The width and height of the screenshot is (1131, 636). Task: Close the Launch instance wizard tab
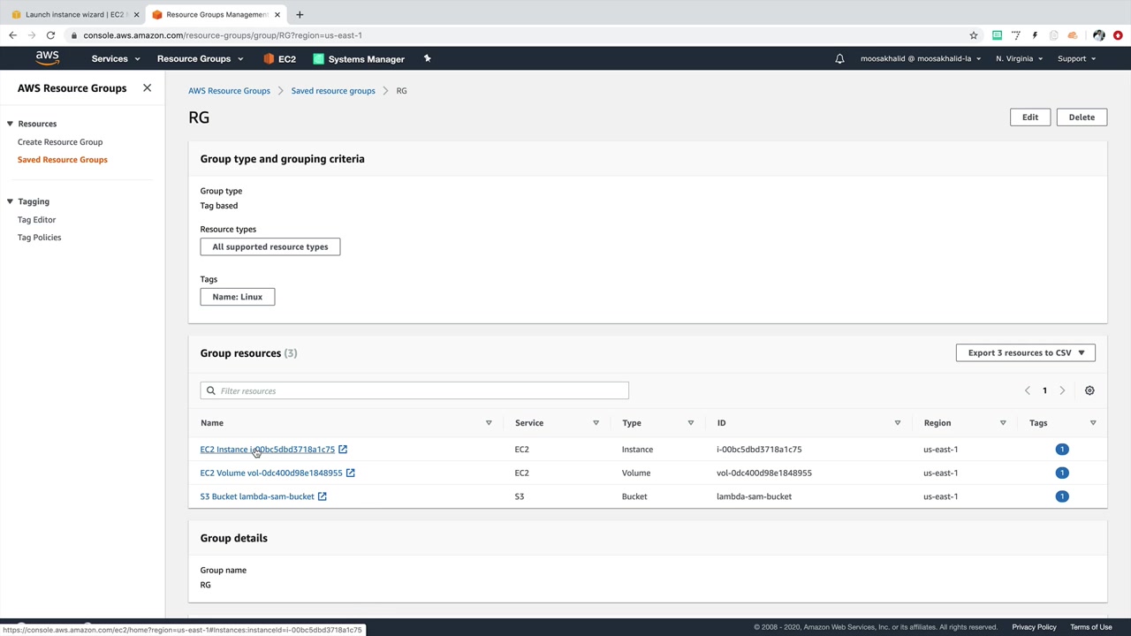136,14
